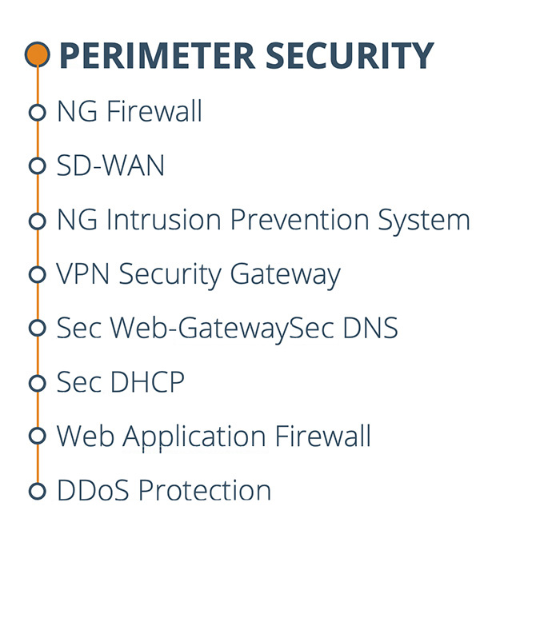Open the PERIMETER SECURITY heading
Viewport: 560px width, 622px height.
pos(246,54)
